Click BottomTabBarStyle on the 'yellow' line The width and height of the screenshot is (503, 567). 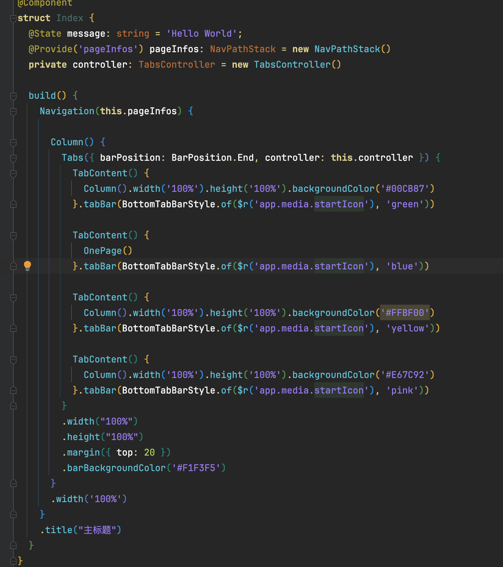pos(169,328)
